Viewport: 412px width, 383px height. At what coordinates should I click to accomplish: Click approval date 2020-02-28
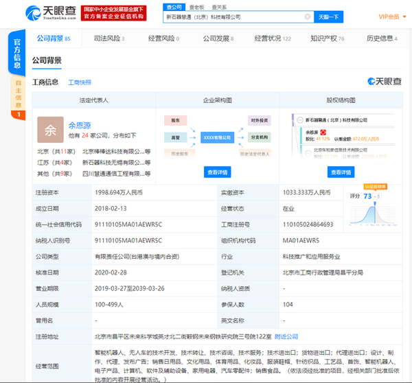click(111, 272)
